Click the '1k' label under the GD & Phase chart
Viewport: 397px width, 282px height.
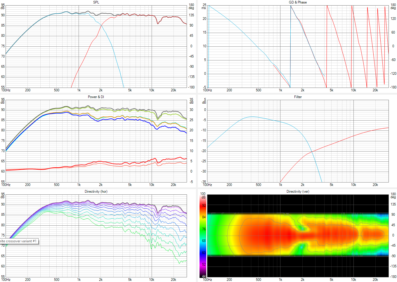(280, 90)
